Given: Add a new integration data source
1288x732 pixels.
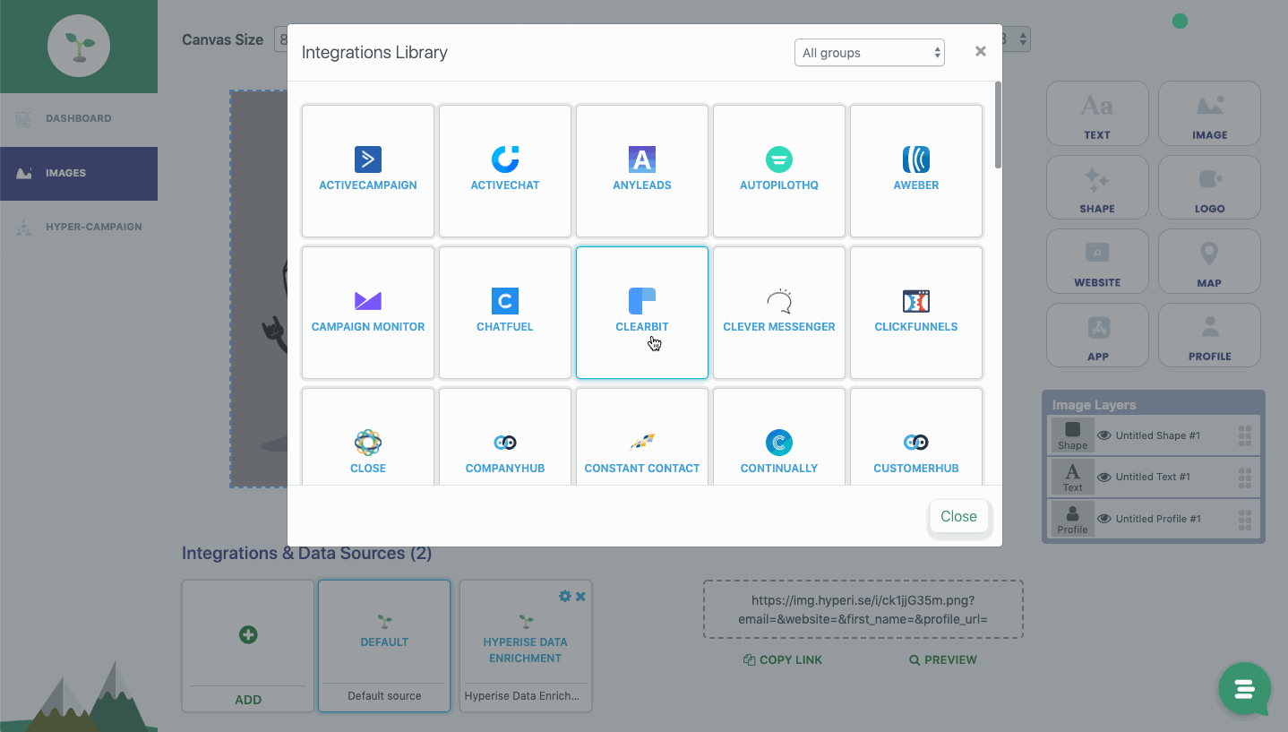Looking at the screenshot, I should pos(248,646).
